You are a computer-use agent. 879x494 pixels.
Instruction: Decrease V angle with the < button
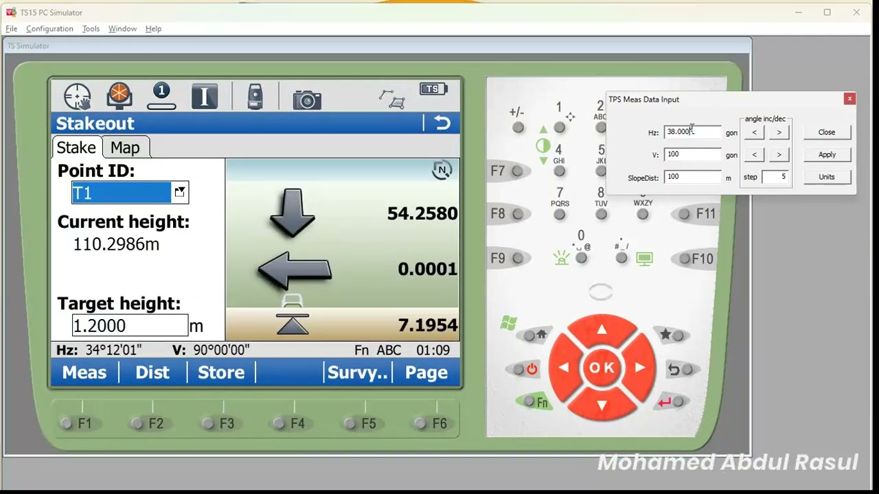(754, 154)
